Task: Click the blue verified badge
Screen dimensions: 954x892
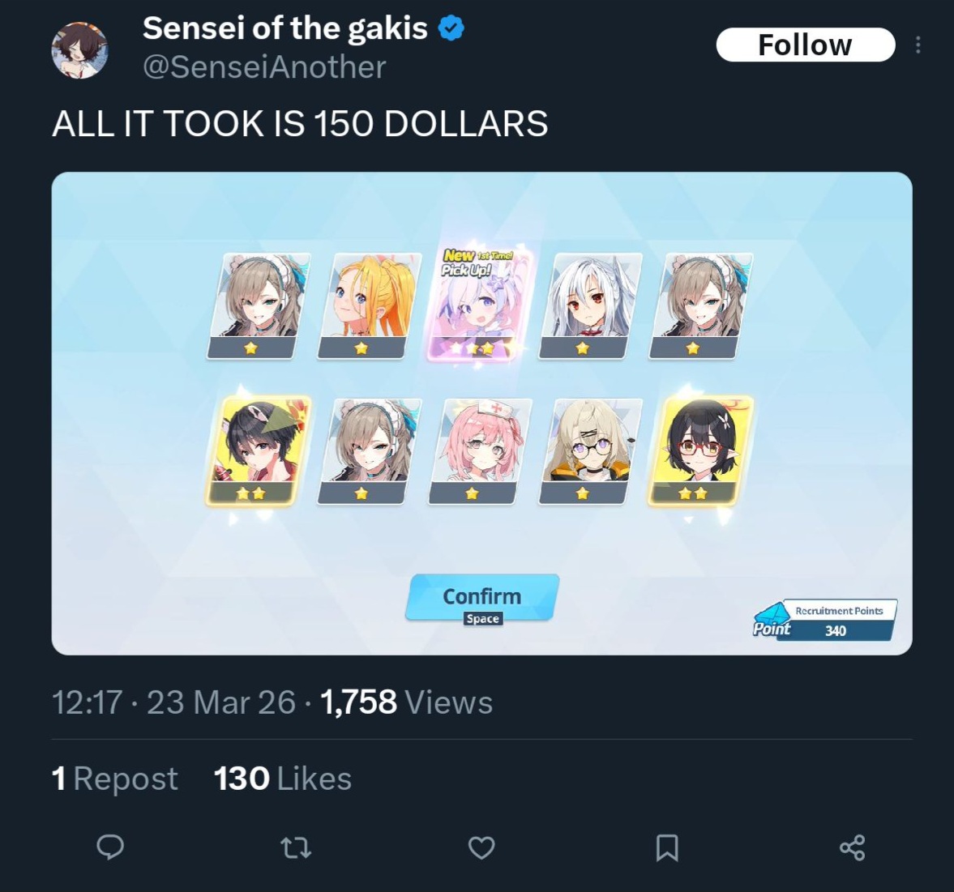Action: [451, 28]
